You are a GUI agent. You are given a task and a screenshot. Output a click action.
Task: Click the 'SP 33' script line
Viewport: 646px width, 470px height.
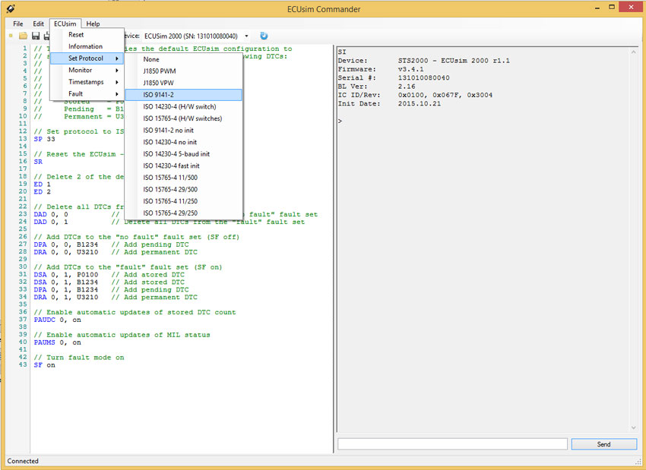pos(45,139)
